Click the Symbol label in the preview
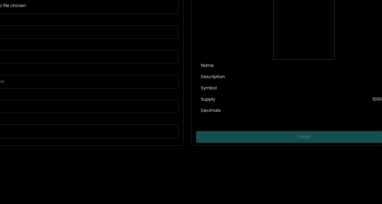This screenshot has height=204, width=382. [x=209, y=88]
